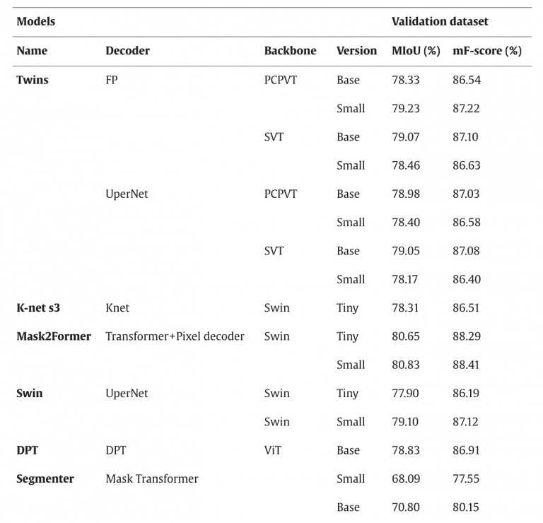Select the 88.41 mF-score value

point(466,365)
